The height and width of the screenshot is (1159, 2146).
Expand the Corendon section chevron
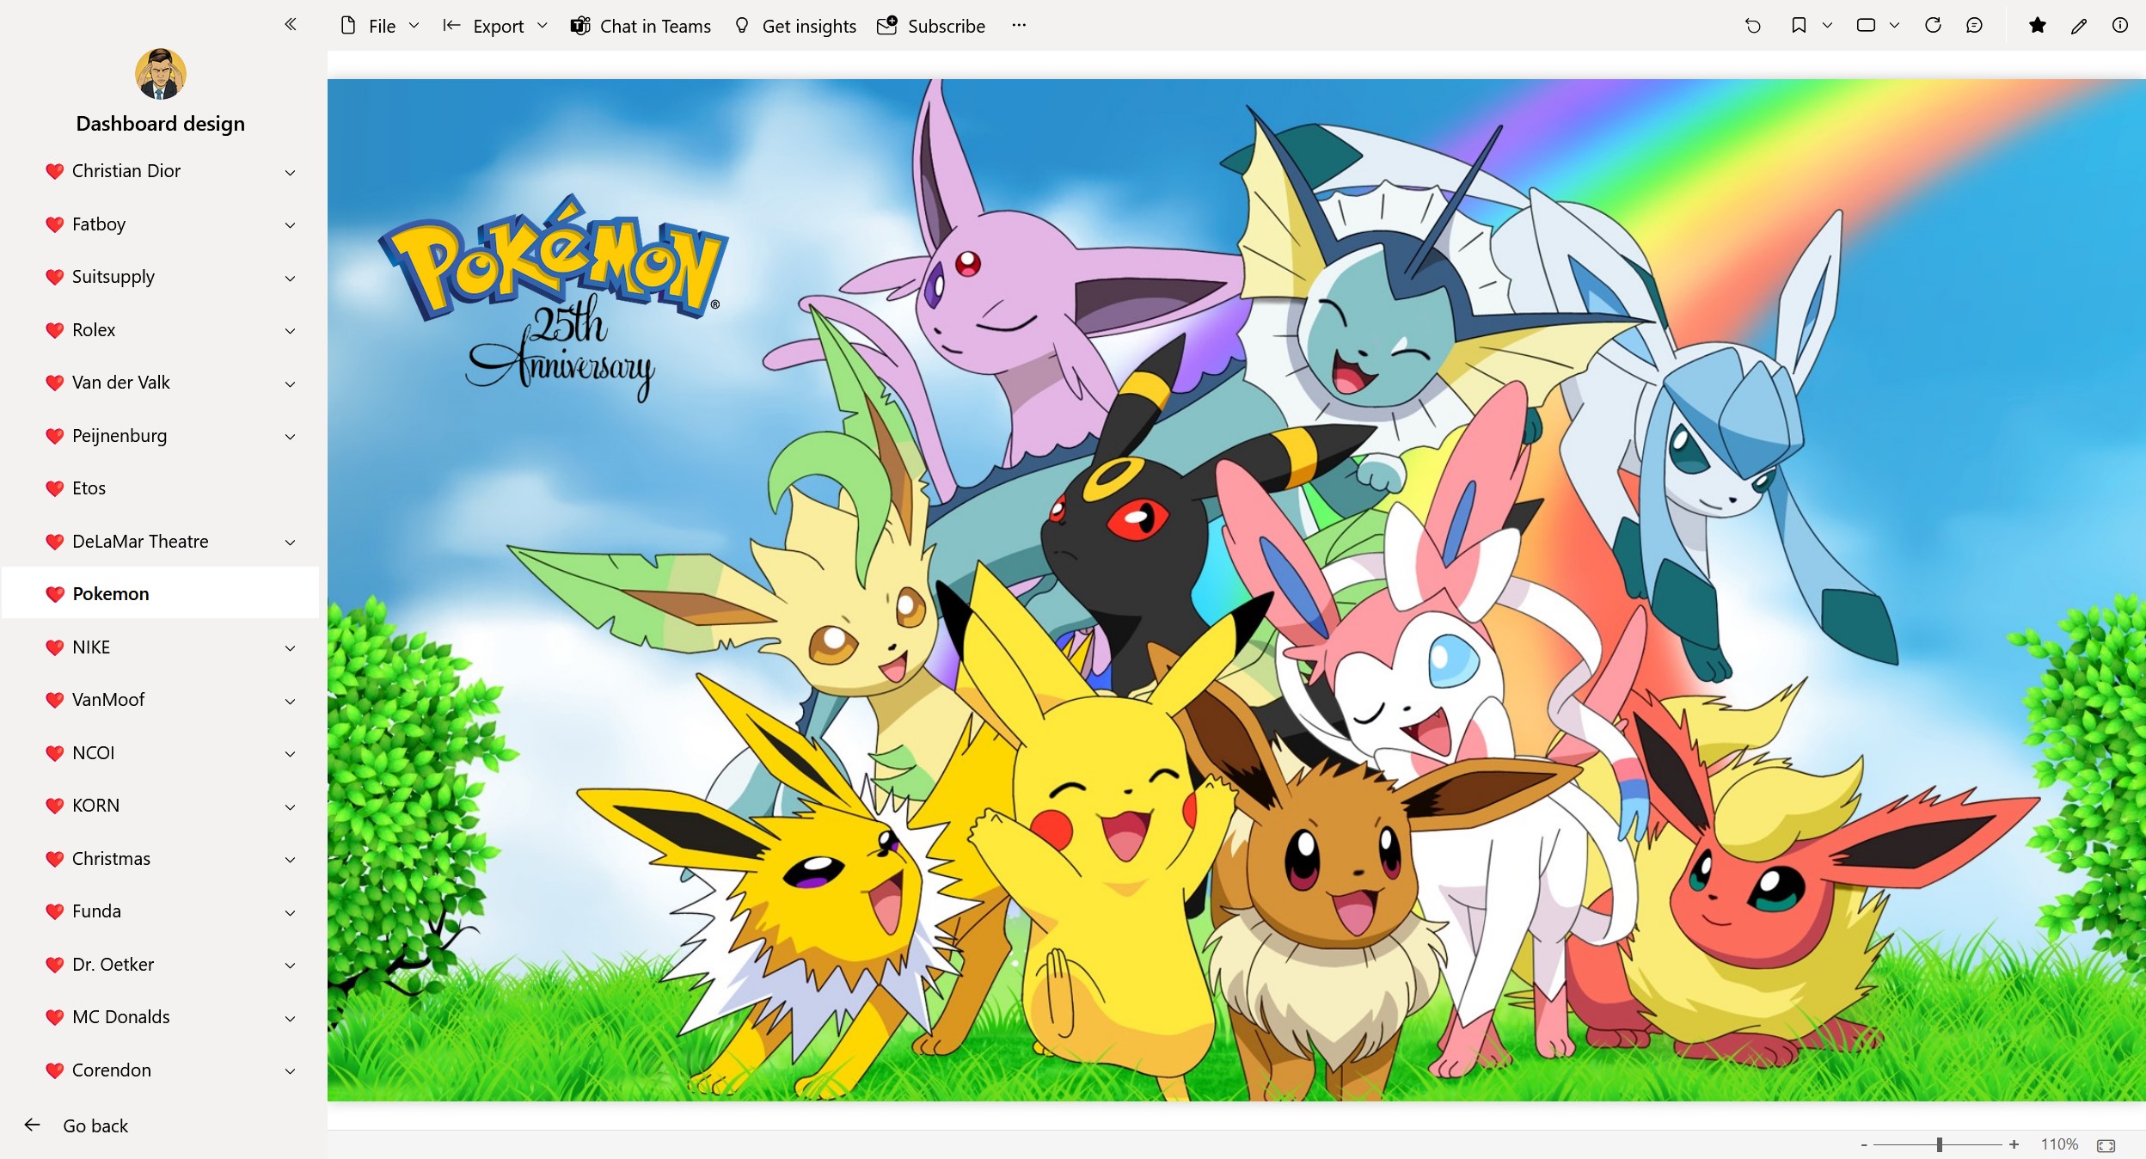click(x=290, y=1070)
